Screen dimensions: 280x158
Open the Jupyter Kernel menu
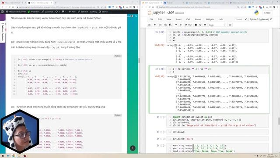coord(198,19)
